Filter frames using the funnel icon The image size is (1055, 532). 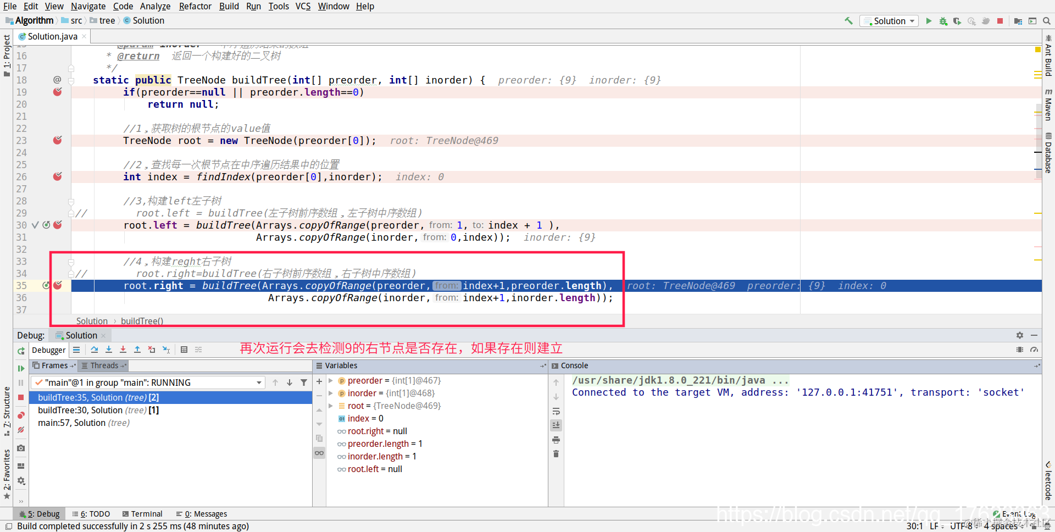(x=304, y=383)
